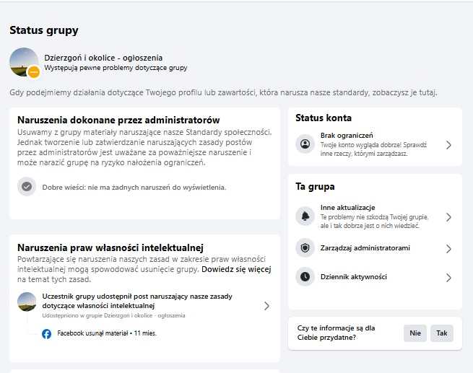This screenshot has width=473, height=373.
Task: Answer Tak to the feedback question
Action: (442, 333)
